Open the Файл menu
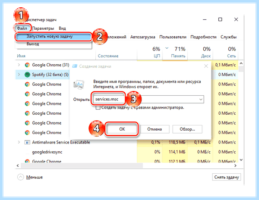259x200 pixels. click(x=22, y=28)
